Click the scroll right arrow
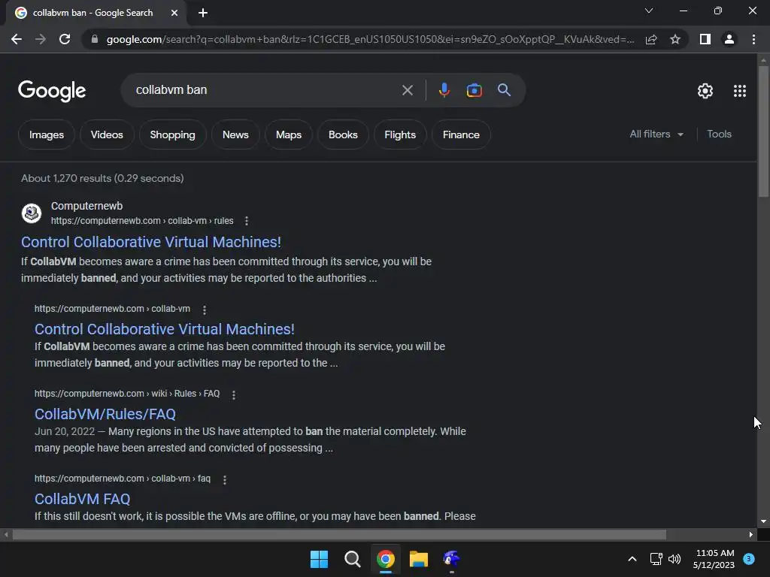 point(751,534)
